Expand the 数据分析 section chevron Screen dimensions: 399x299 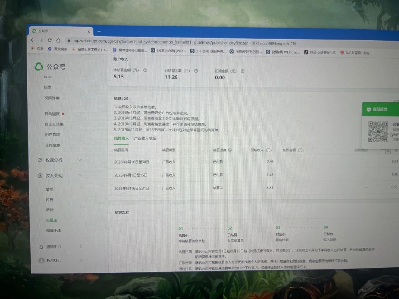(x=80, y=160)
